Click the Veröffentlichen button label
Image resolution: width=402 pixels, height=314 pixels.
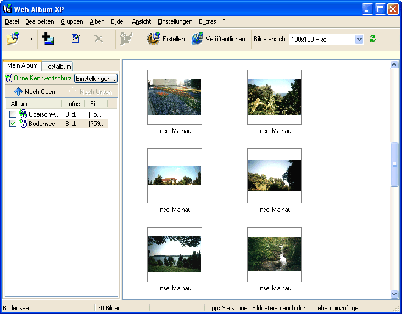[x=225, y=39]
